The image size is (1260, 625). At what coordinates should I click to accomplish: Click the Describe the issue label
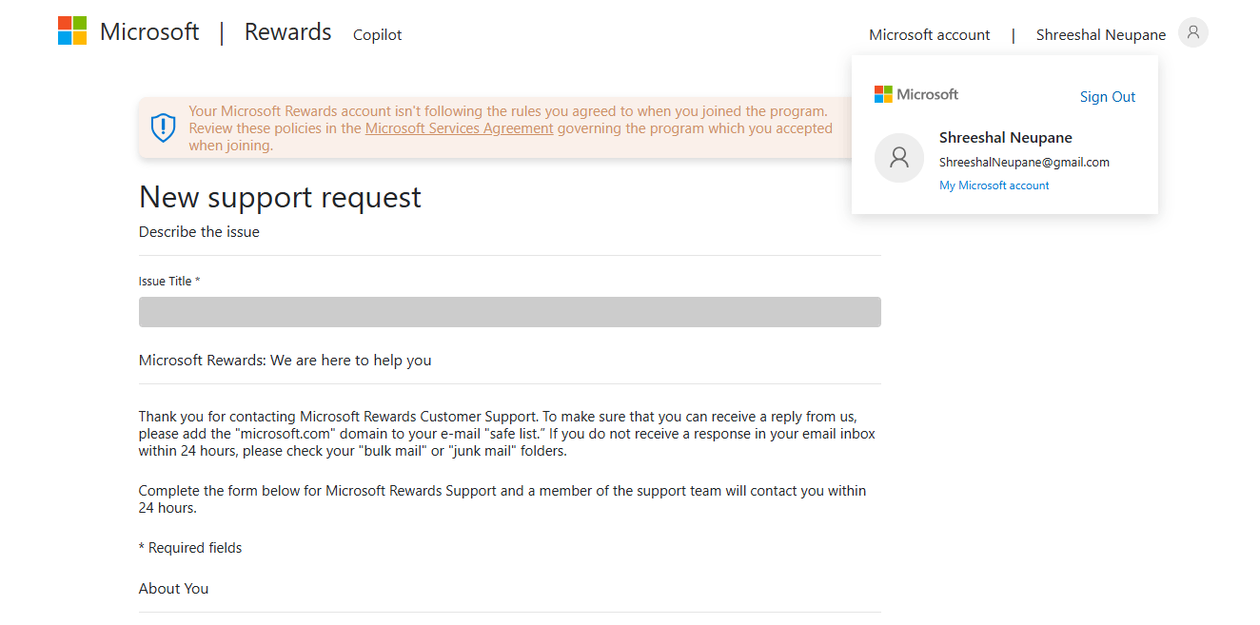199,232
